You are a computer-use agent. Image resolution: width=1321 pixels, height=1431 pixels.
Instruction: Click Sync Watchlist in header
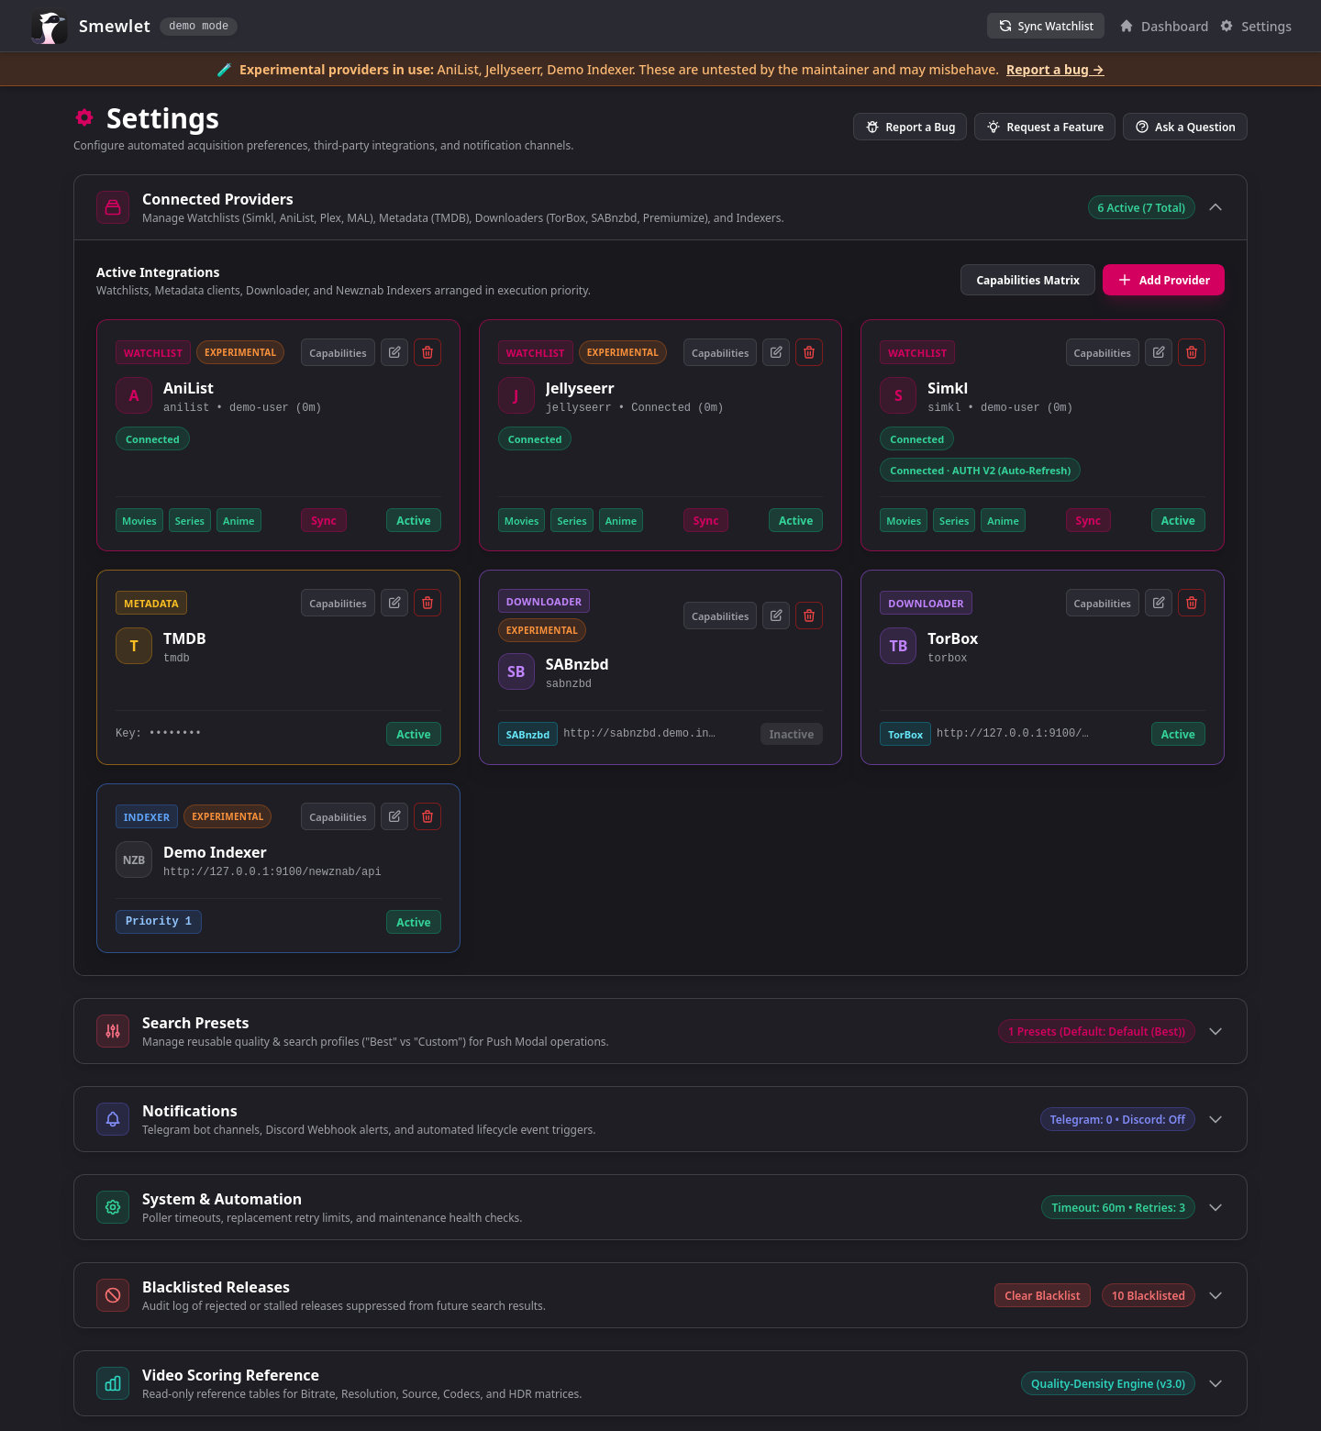click(1046, 26)
